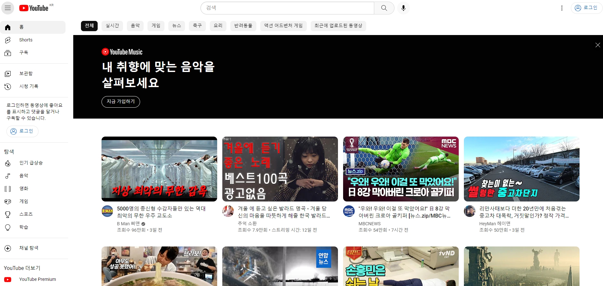Open 게임 under 탐색 in sidebar
This screenshot has height=286, width=603.
coord(33,201)
